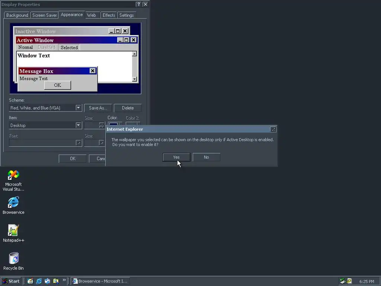The image size is (381, 286).
Task: Close the Internet Explorer dialog
Action: [x=273, y=129]
